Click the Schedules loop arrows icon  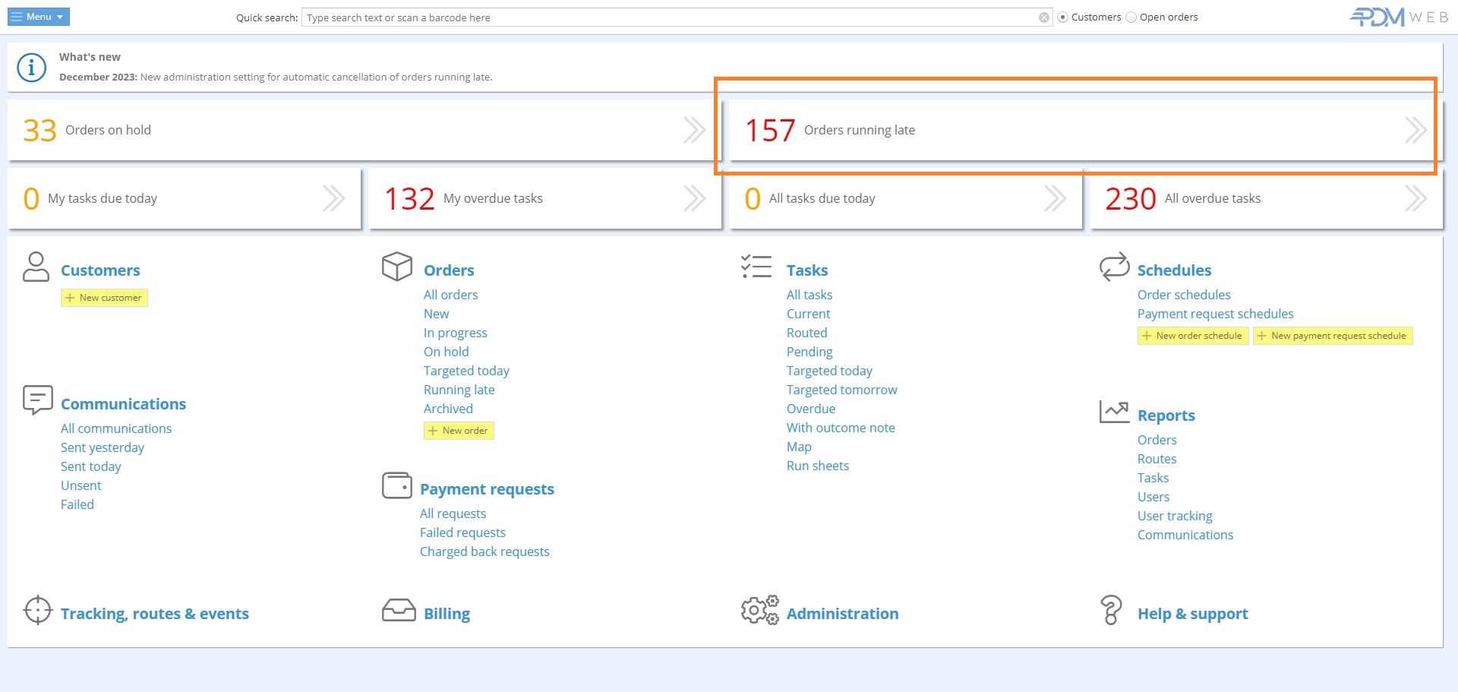[x=1114, y=267]
